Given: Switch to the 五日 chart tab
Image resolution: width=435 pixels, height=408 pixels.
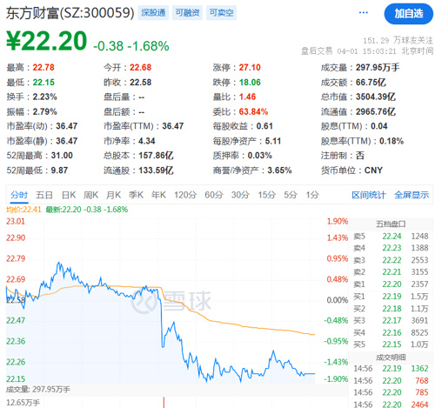Looking at the screenshot, I should point(44,195).
